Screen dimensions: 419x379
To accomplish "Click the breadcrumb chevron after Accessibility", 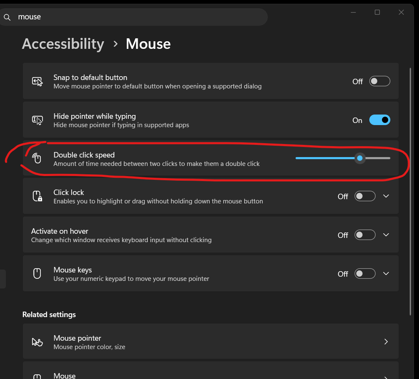I will point(115,44).
